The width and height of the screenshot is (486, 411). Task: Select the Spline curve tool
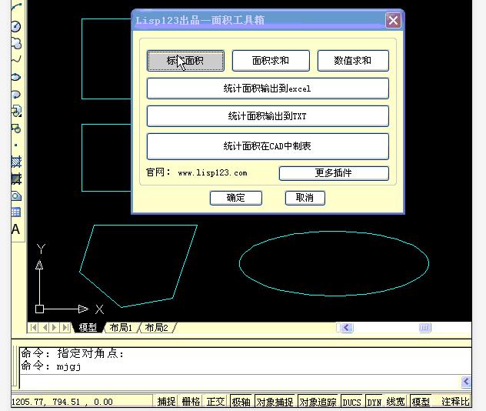(16, 59)
